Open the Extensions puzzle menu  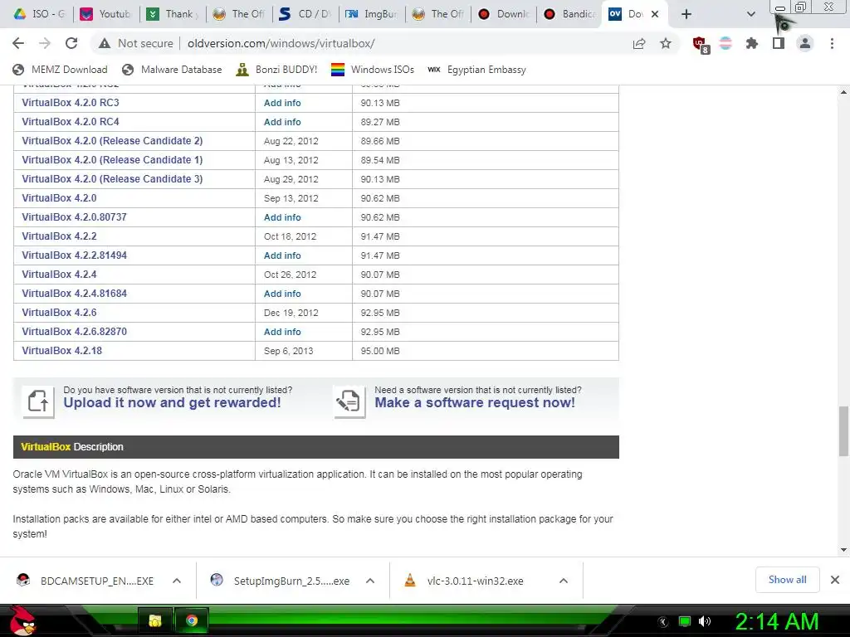tap(752, 43)
